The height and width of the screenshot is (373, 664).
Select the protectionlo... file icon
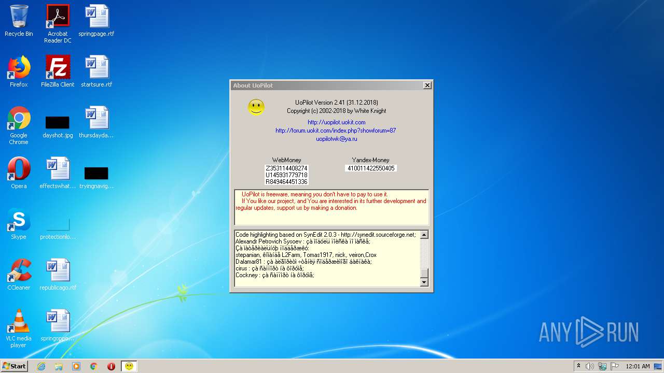[x=58, y=228]
